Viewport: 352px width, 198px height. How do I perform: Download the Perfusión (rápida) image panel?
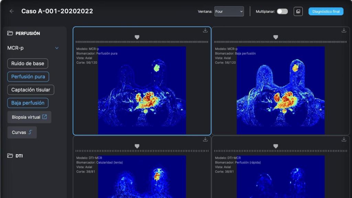tap(344, 140)
